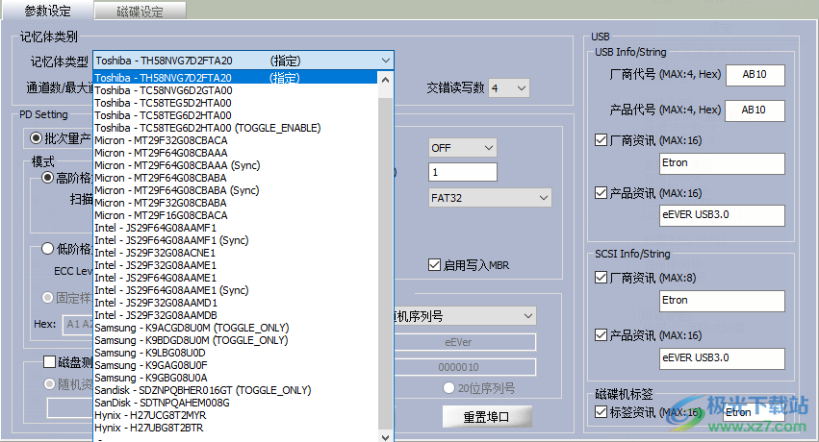Select the 20位序列号 radio button
This screenshot has width=819, height=442.
(x=448, y=388)
